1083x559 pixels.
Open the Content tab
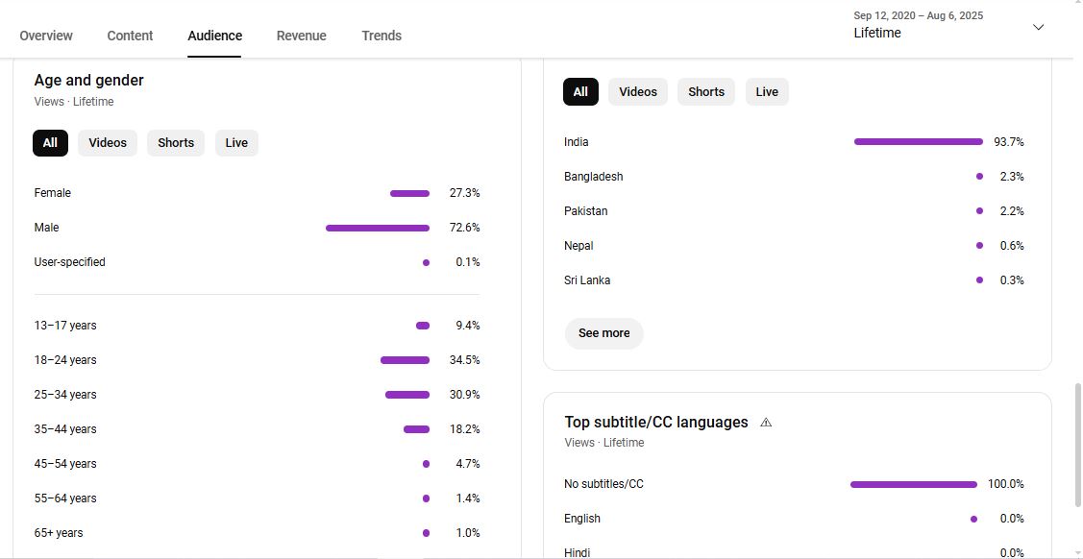coord(130,36)
